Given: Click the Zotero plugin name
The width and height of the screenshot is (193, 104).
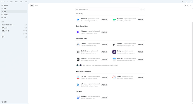Looking at the screenshot, I should (119, 77).
